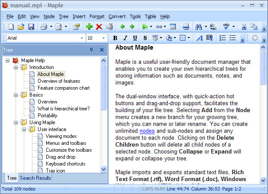Viewport: 268px width, 194px height.
Task: Open the Find binoculars dropdown arrow
Action: [x=206, y=27]
